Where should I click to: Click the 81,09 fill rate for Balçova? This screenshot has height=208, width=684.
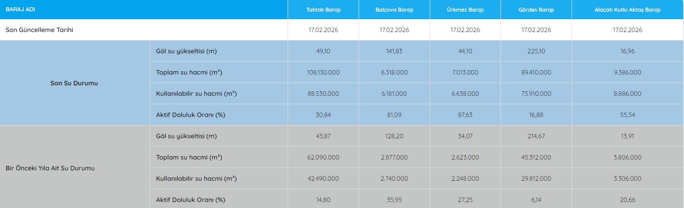tap(394, 115)
